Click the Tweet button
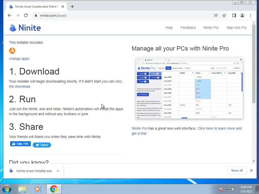 tap(42, 145)
